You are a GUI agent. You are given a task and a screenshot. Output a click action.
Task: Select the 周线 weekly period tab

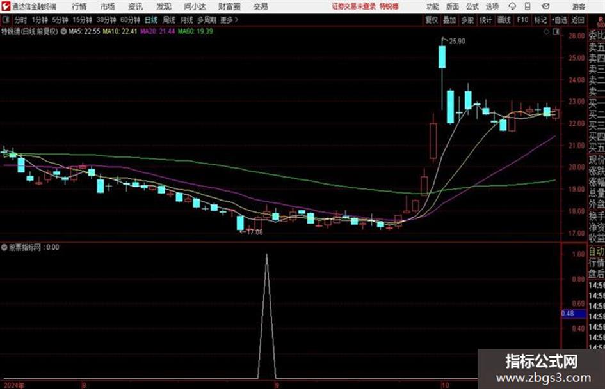(x=169, y=20)
